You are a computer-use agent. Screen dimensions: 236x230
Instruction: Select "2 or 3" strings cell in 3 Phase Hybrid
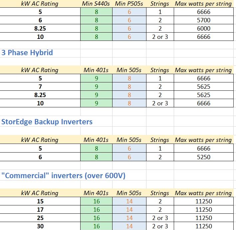(160, 103)
